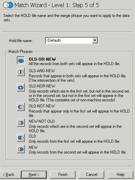The width and height of the screenshot is (135, 180).
Task: Choose the OLD-AND-NEW intersection icon
Action: pyautogui.click(x=21, y=72)
